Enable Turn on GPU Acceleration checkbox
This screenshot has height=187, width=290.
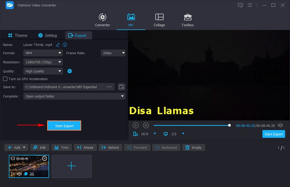pos(5,79)
